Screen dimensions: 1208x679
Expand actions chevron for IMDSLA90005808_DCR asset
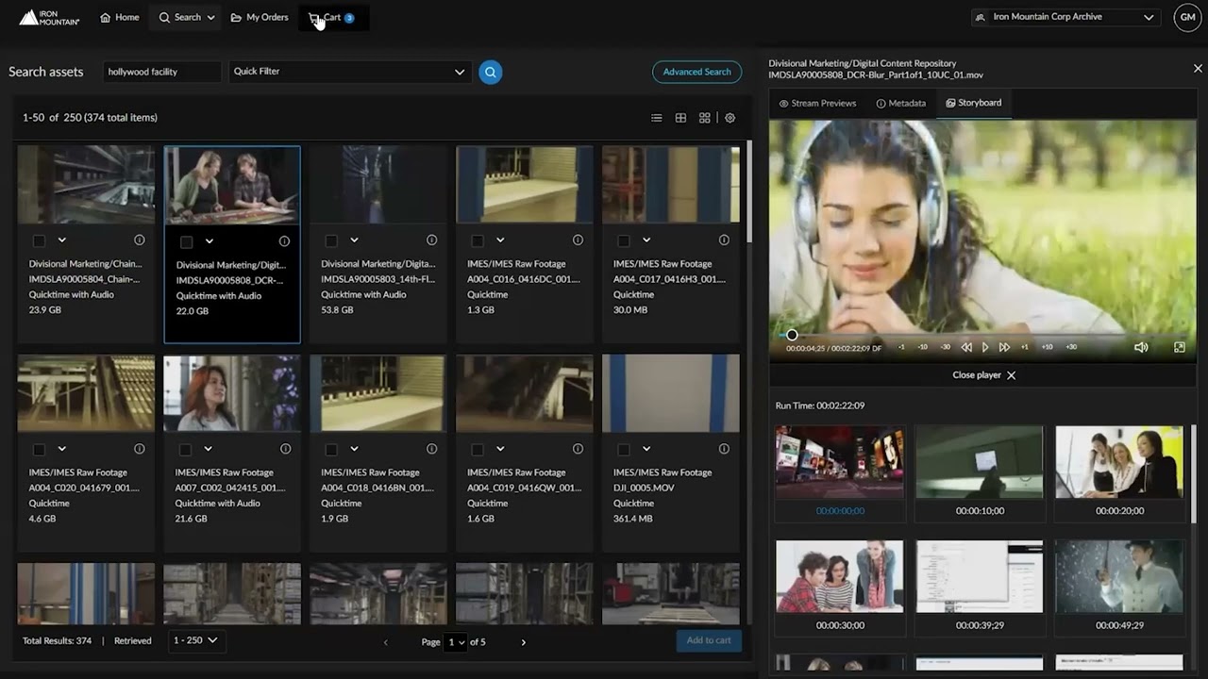pyautogui.click(x=210, y=241)
